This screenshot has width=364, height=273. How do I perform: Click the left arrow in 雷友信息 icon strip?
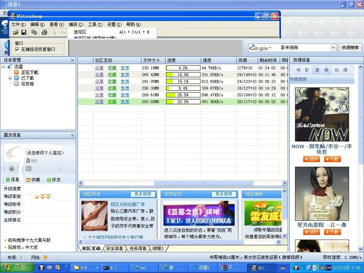pos(4,168)
